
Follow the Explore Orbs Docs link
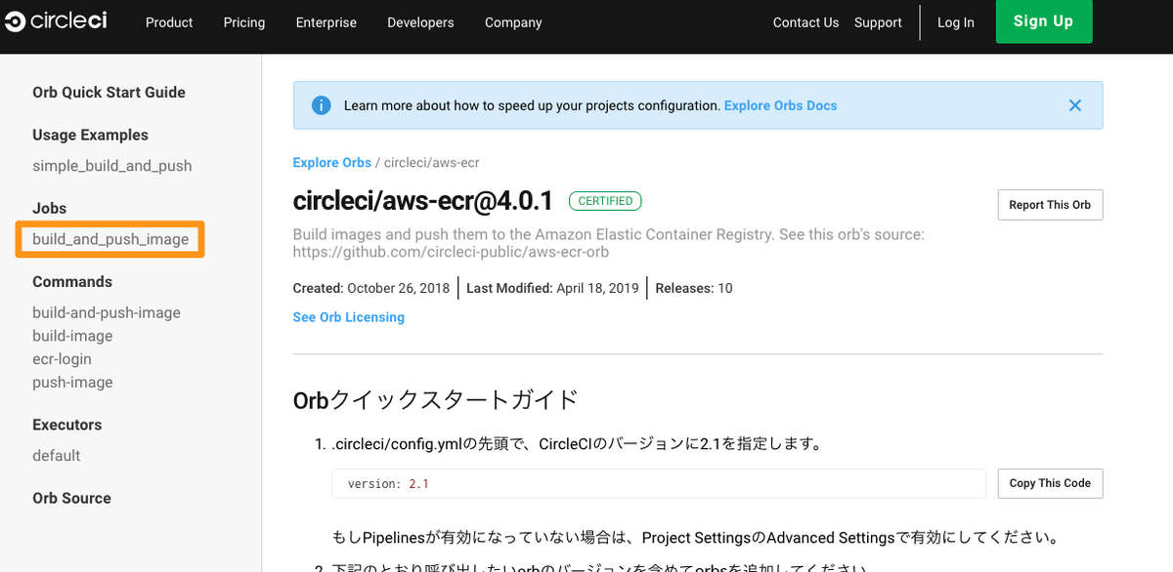pos(780,104)
